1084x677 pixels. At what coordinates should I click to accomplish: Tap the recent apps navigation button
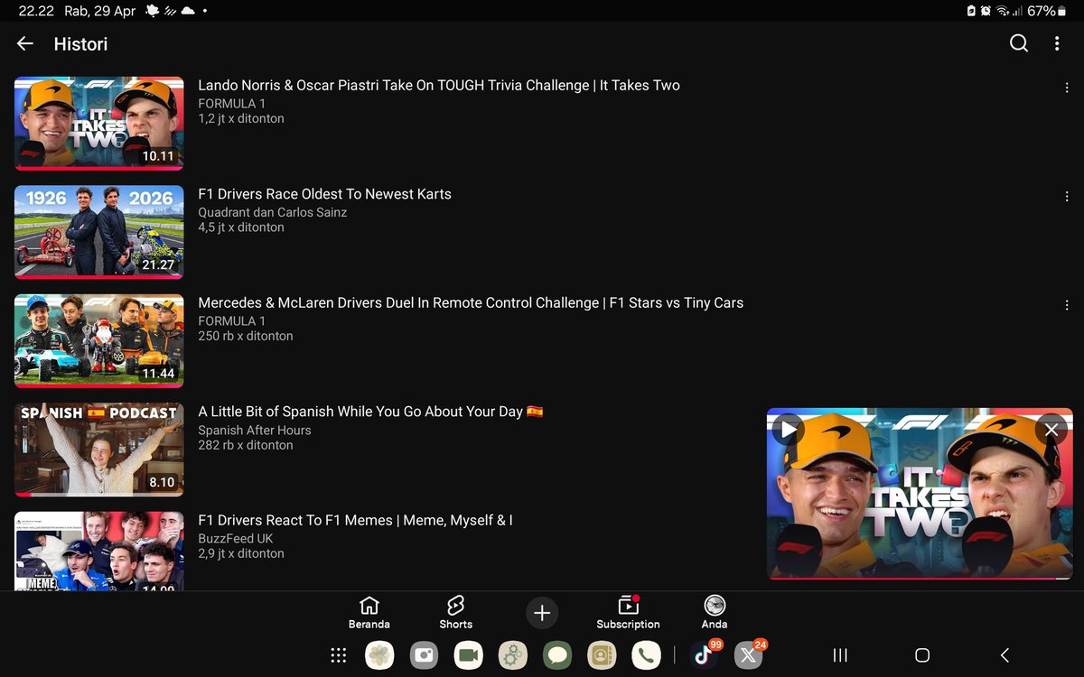[x=840, y=655]
